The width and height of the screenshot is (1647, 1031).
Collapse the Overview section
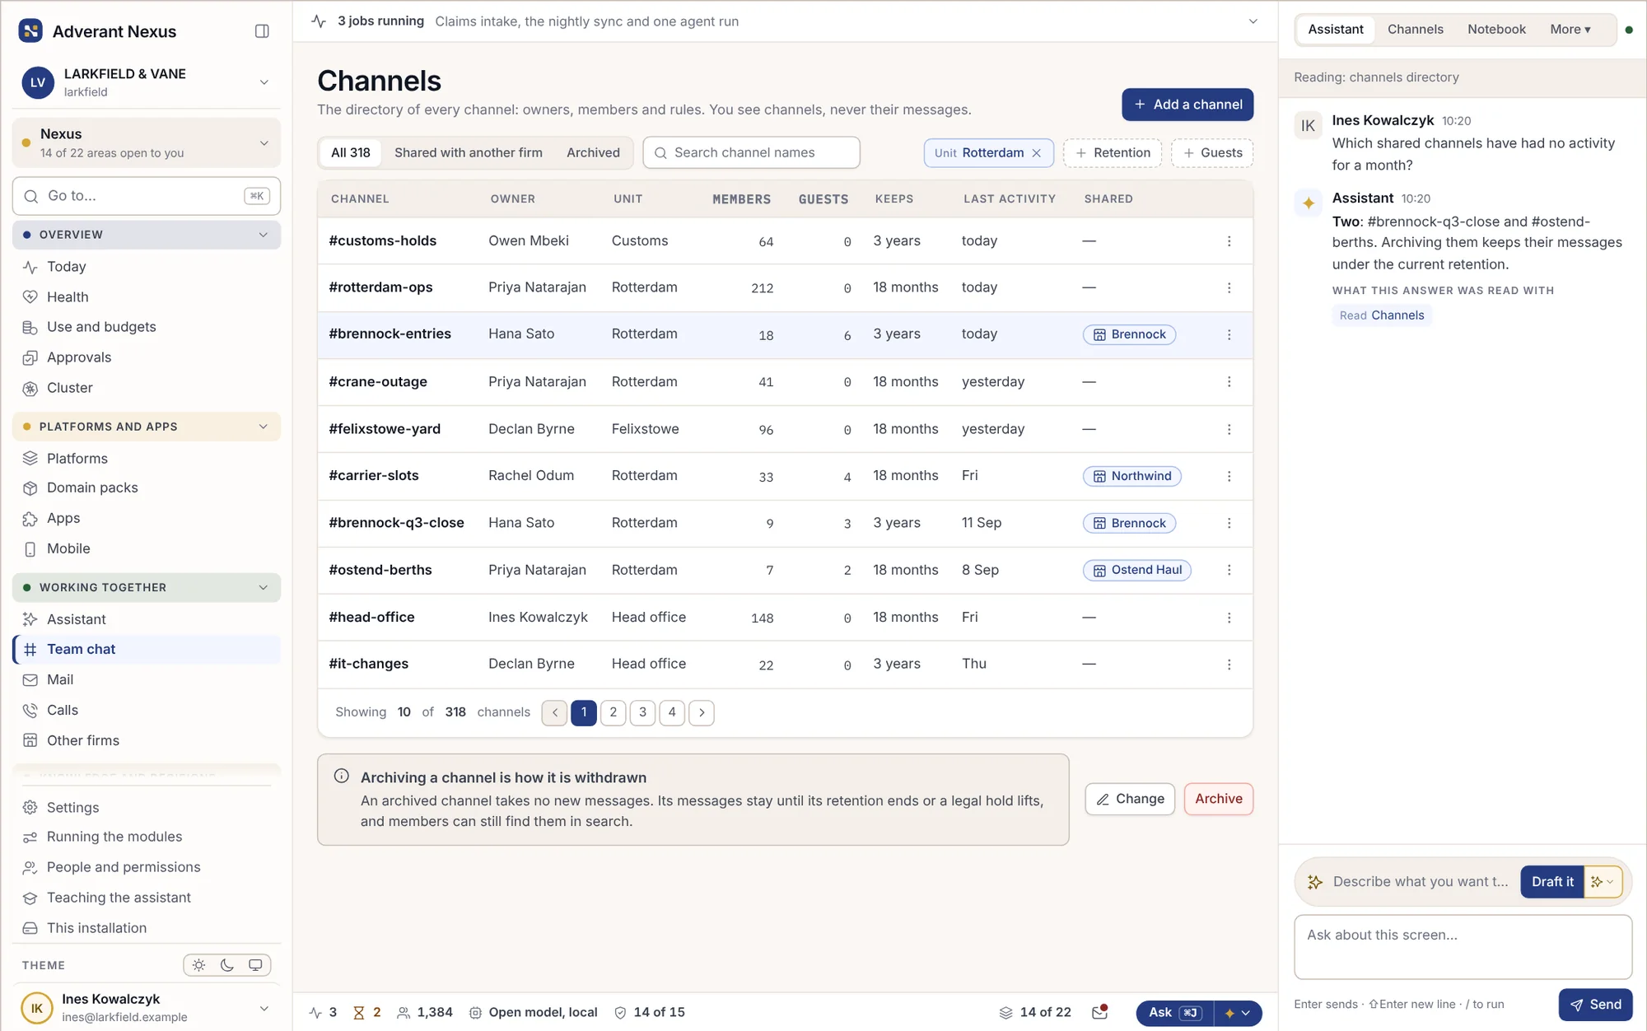[147, 235]
